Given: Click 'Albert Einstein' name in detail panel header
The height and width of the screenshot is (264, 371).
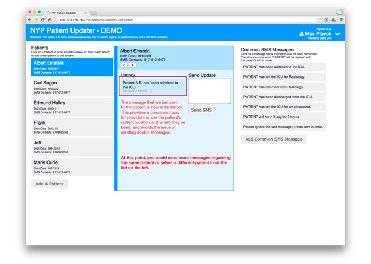Looking at the screenshot, I should tap(135, 51).
